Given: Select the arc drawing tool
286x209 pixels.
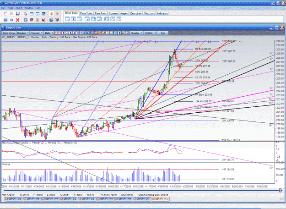Looking at the screenshot, I should click(93, 19).
